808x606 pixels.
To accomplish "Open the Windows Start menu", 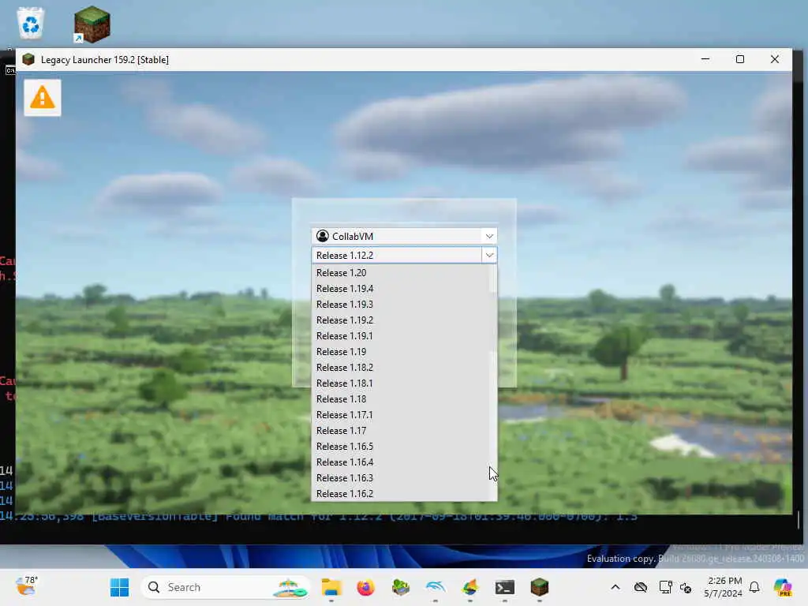I will (120, 587).
